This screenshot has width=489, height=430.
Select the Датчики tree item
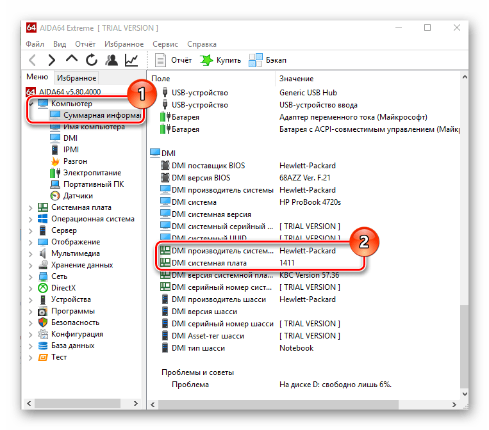(x=71, y=196)
